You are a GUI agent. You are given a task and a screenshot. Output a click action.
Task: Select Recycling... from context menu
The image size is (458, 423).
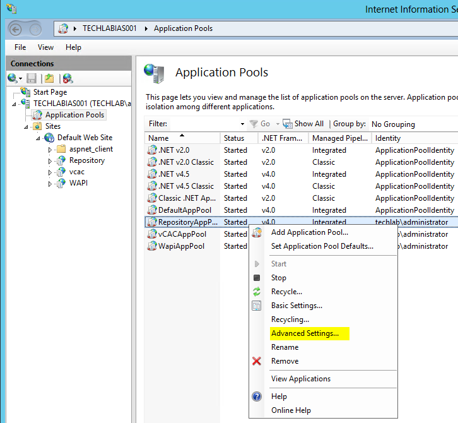(x=290, y=319)
